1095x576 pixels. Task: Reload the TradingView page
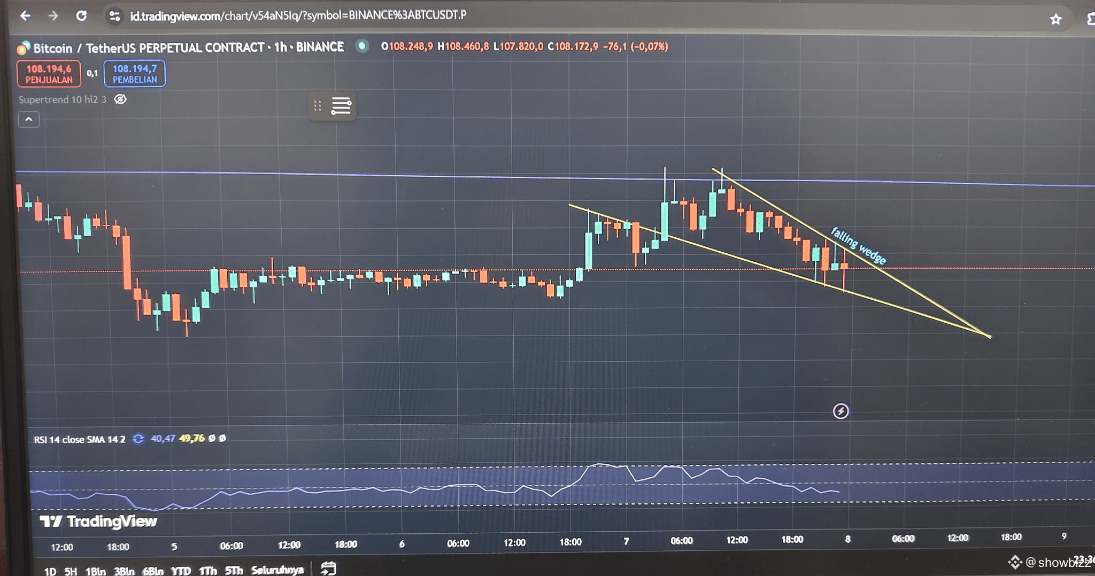(81, 16)
